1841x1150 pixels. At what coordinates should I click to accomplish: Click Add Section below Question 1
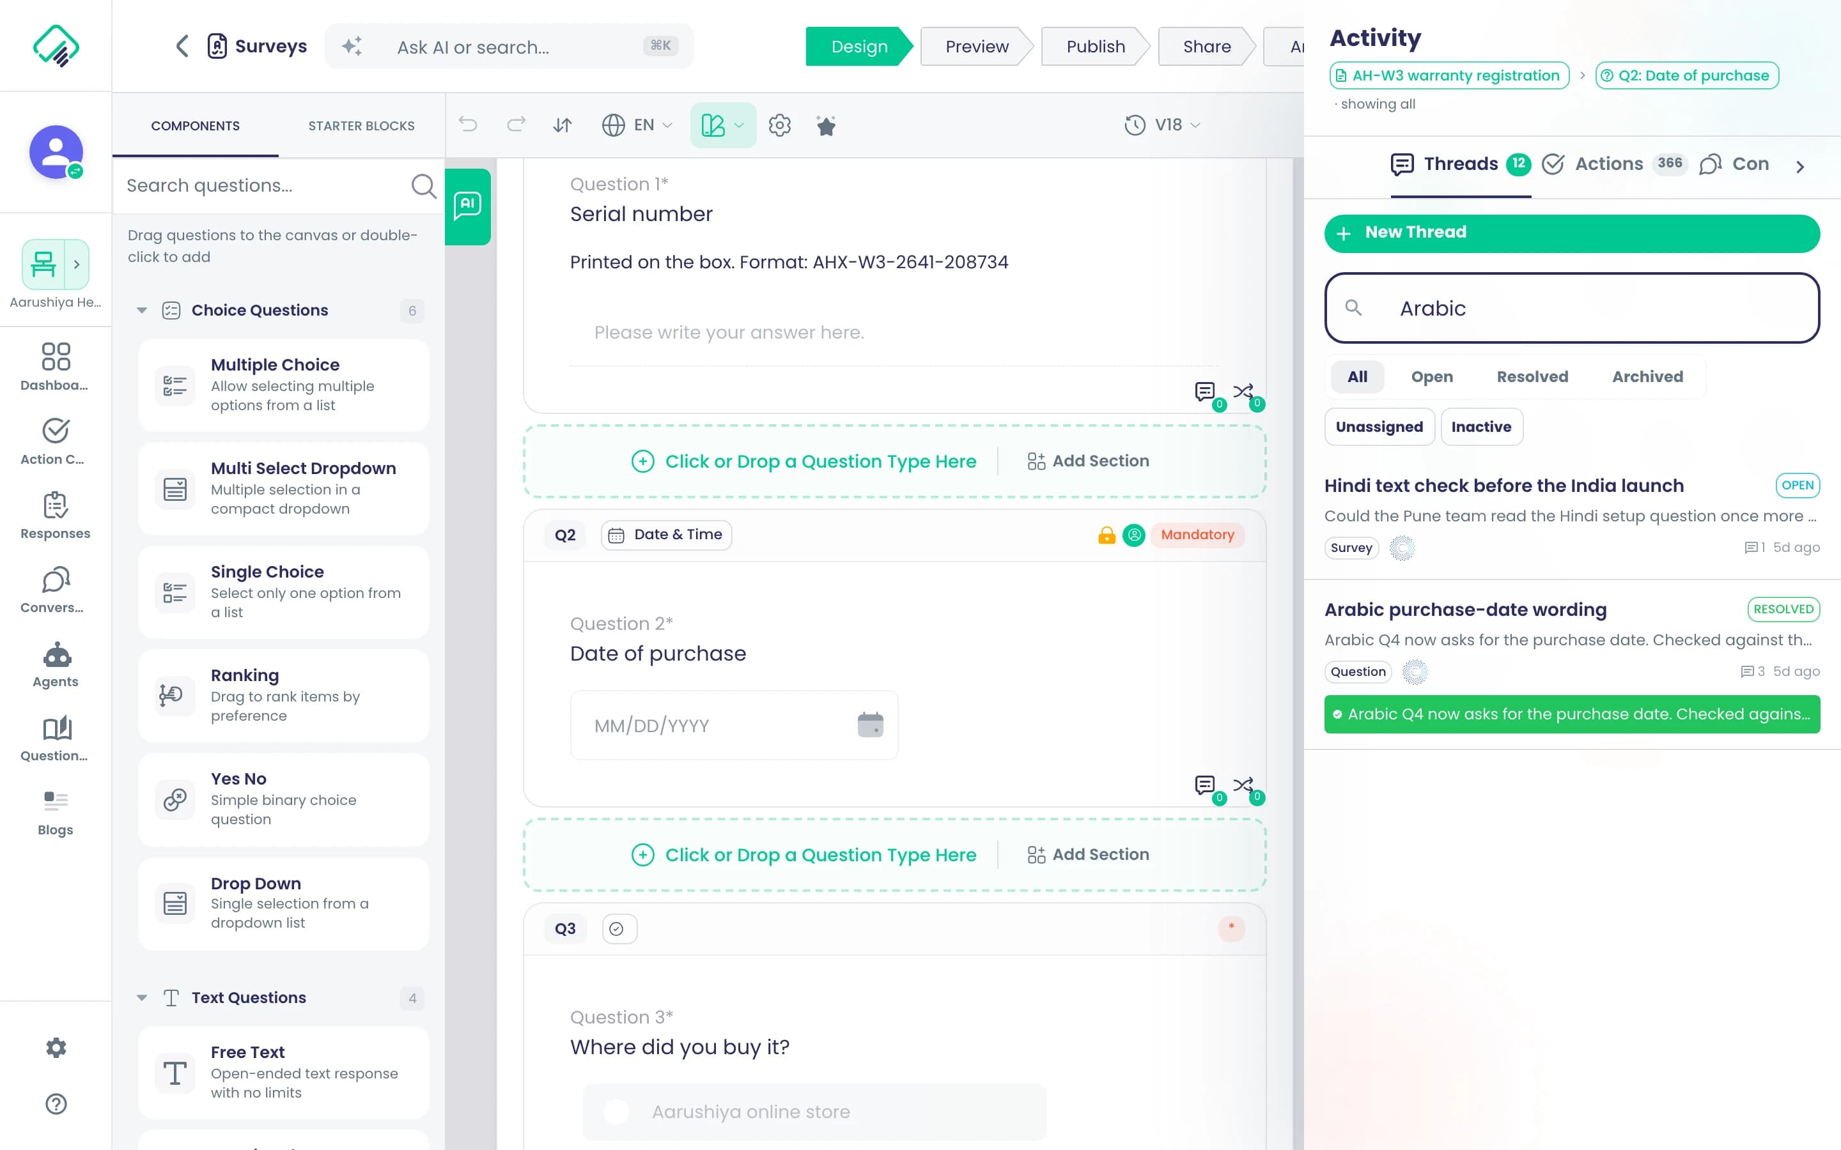(x=1088, y=461)
